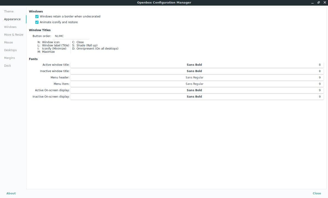Minimize the Openbox Configuration Manager window
Screen dimensions: 328x198
pos(312,2)
